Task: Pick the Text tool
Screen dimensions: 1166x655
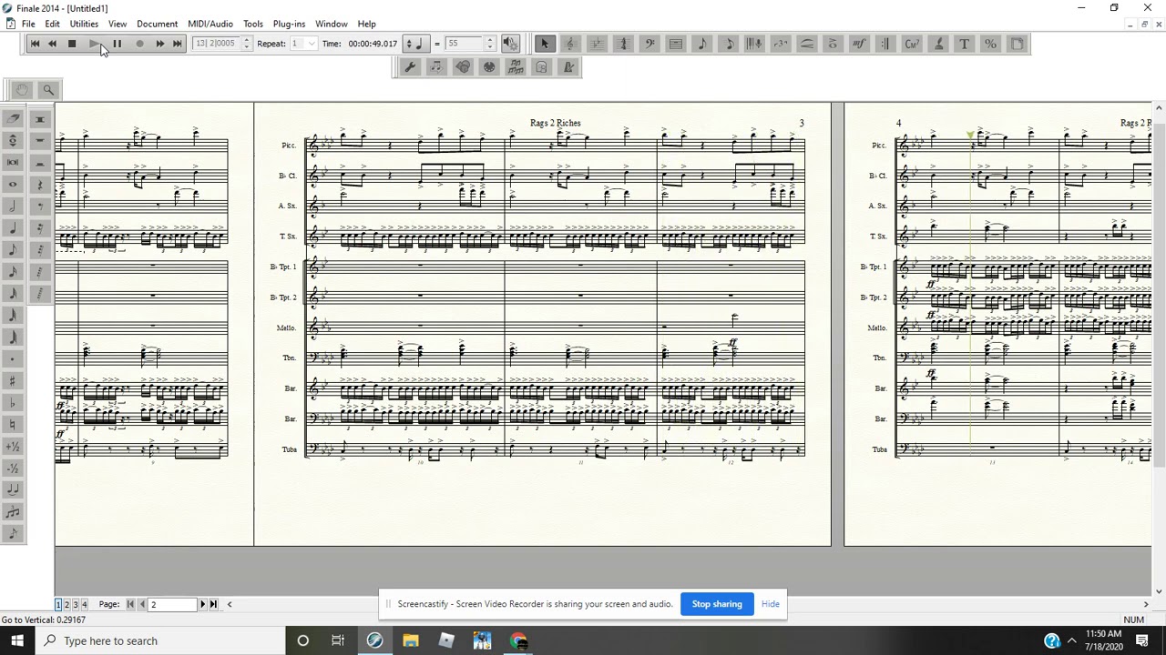Action: point(965,44)
